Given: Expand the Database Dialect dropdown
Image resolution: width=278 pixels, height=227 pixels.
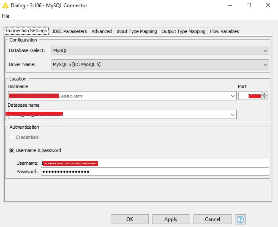Looking at the screenshot, I should [265, 51].
